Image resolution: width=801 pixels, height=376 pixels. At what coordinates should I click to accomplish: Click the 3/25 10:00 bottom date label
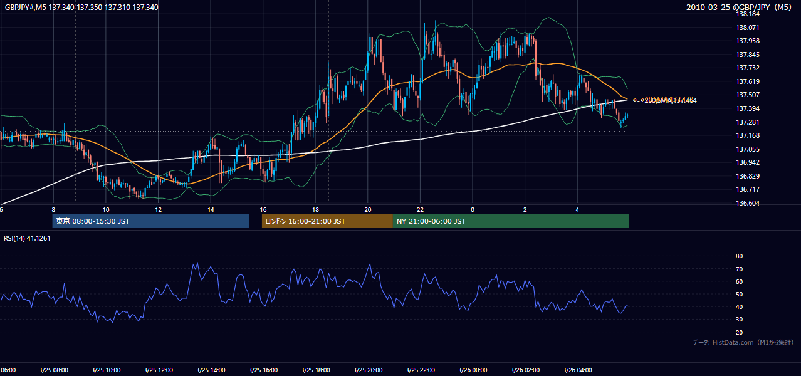click(x=105, y=370)
